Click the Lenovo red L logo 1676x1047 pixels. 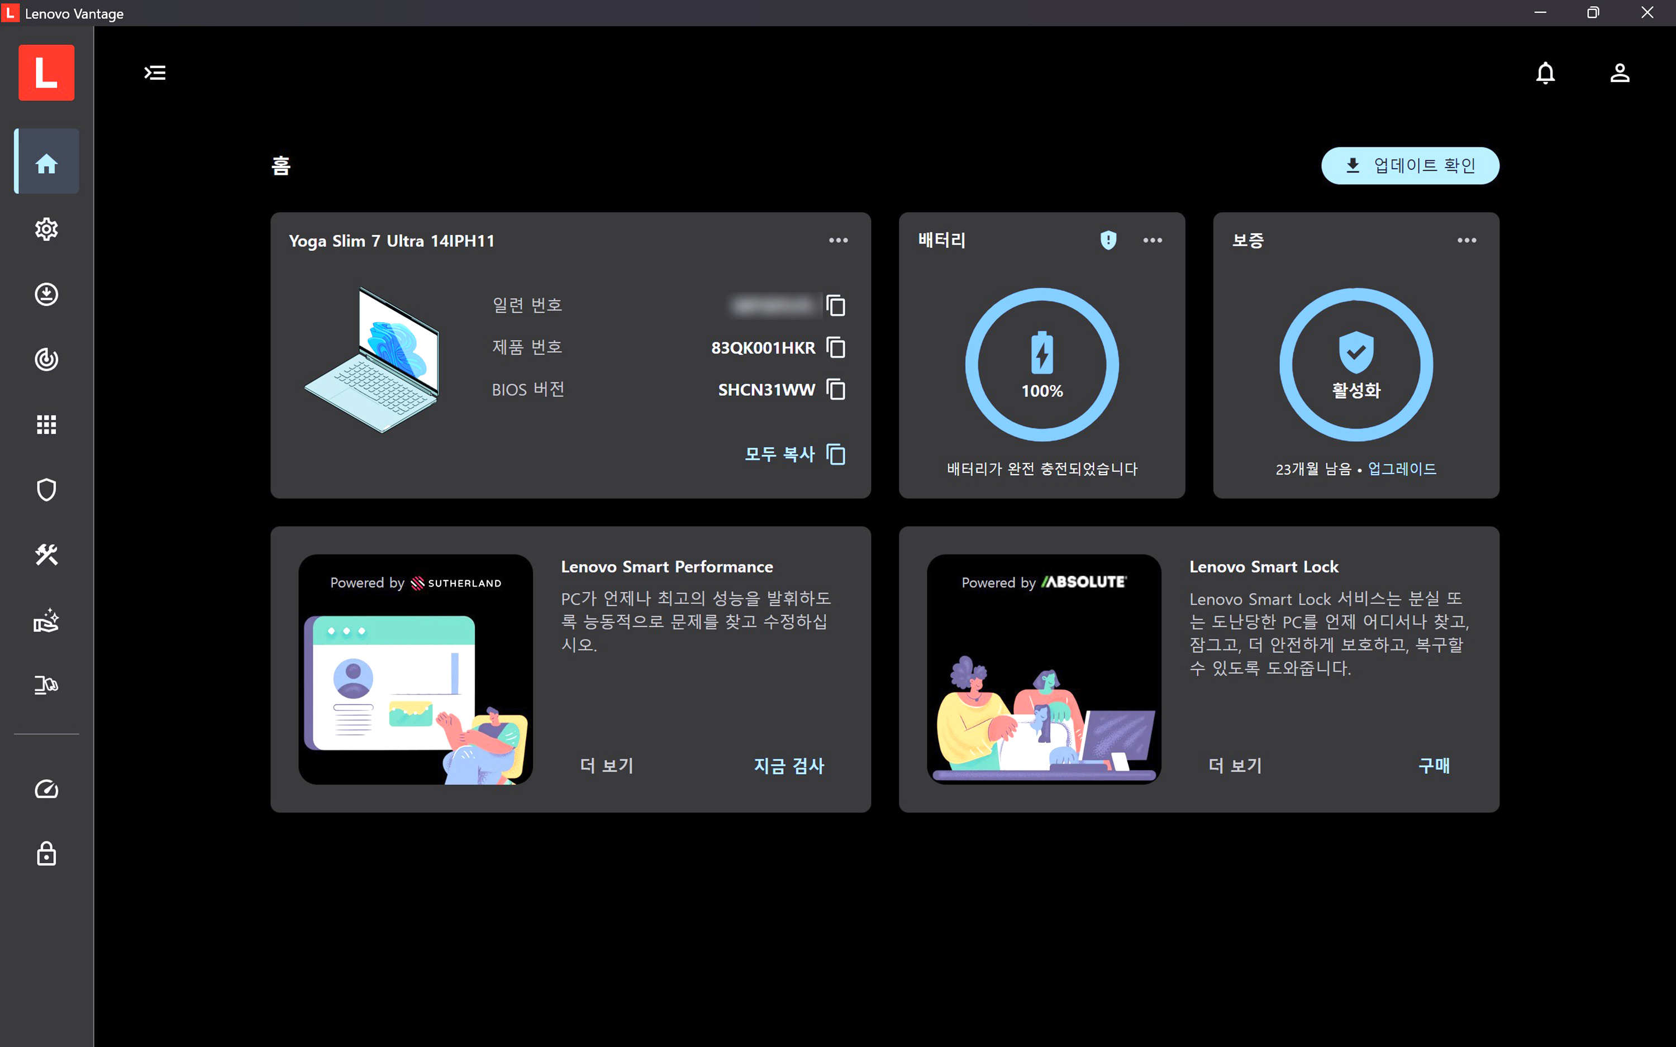point(46,73)
